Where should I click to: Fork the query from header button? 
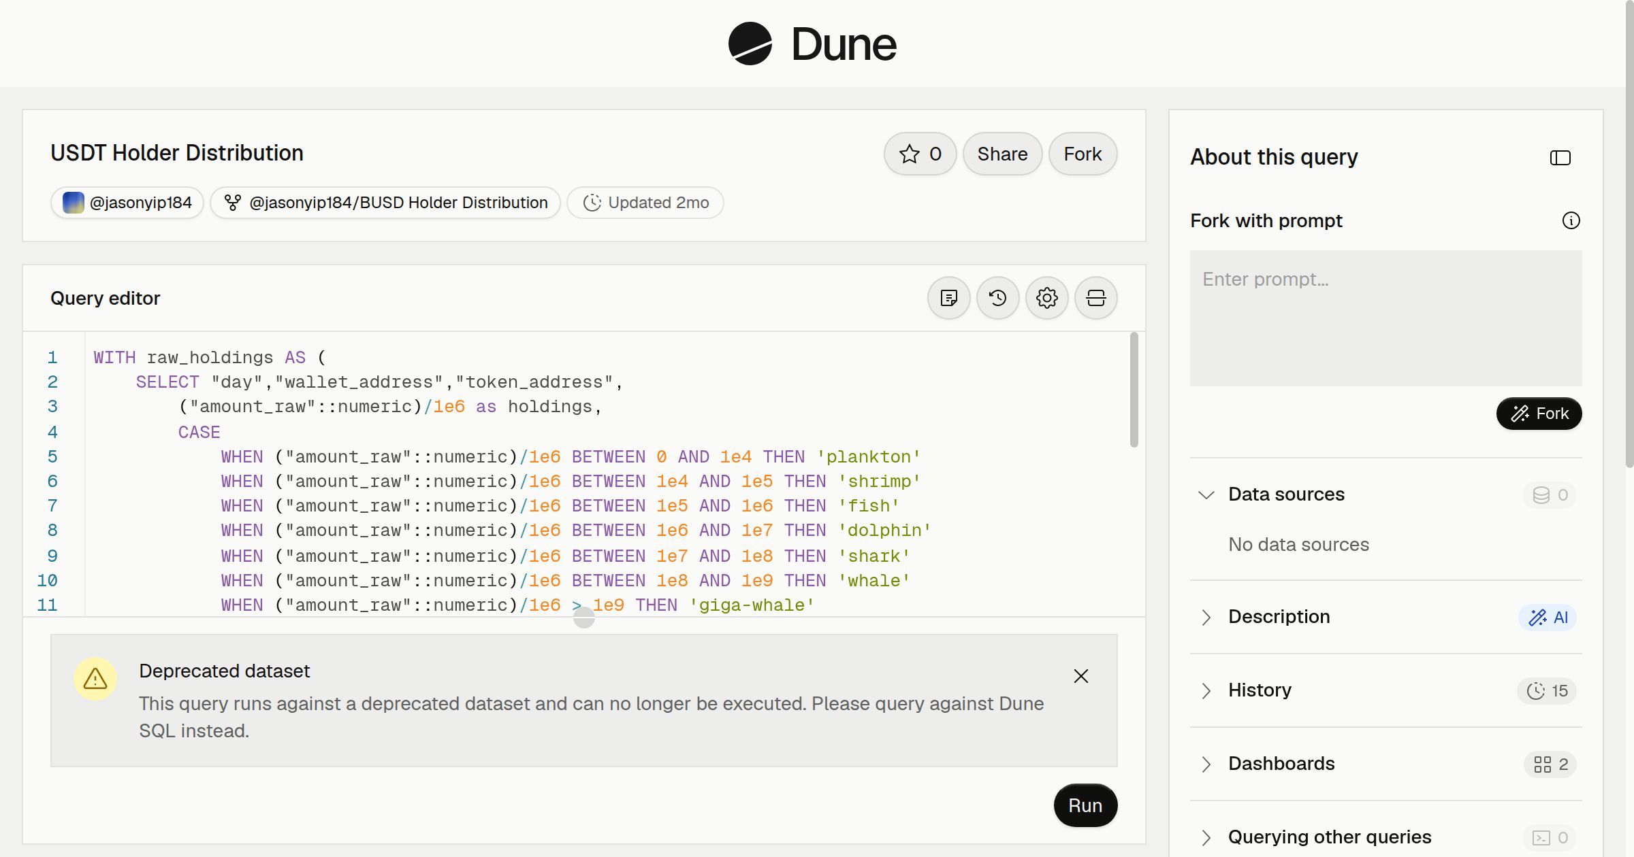1083,154
